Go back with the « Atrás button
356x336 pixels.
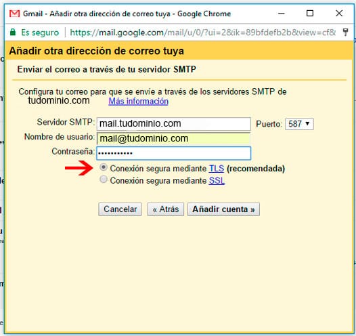166,209
